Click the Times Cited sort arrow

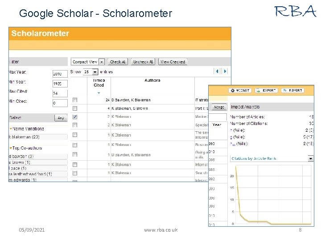(99, 93)
